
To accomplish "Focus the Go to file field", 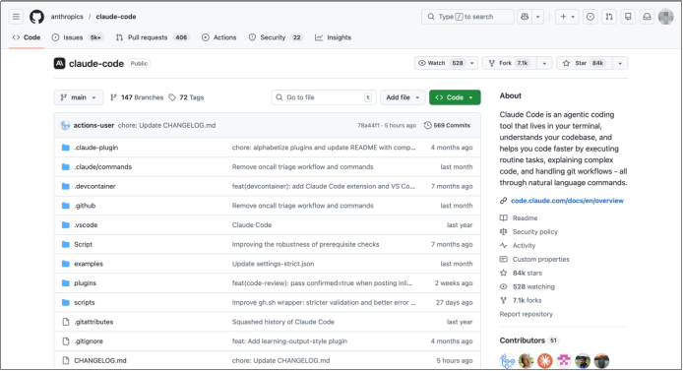I will (324, 97).
